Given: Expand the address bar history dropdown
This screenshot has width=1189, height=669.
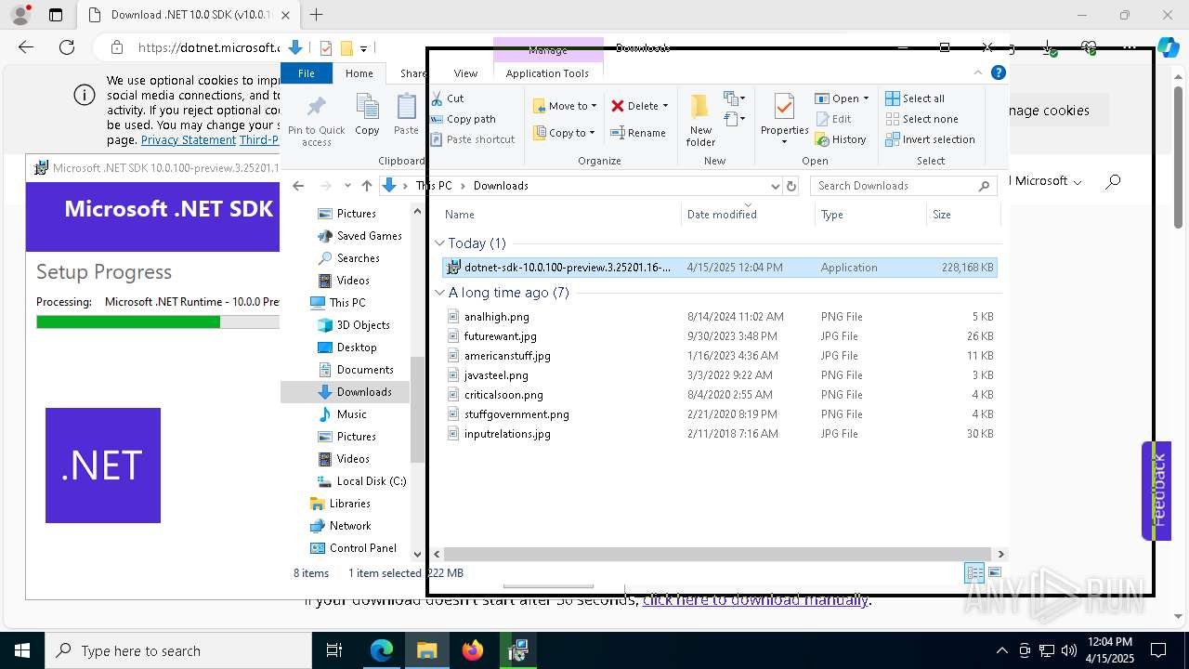Looking at the screenshot, I should pos(775,186).
